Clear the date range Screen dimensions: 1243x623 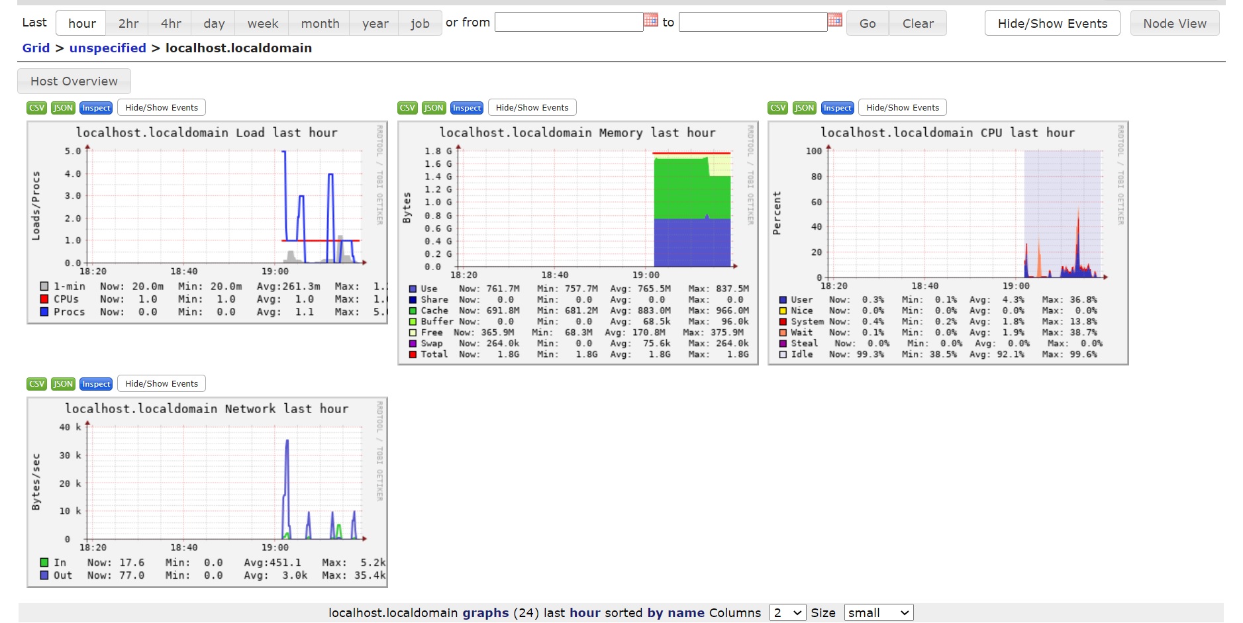pyautogui.click(x=918, y=23)
